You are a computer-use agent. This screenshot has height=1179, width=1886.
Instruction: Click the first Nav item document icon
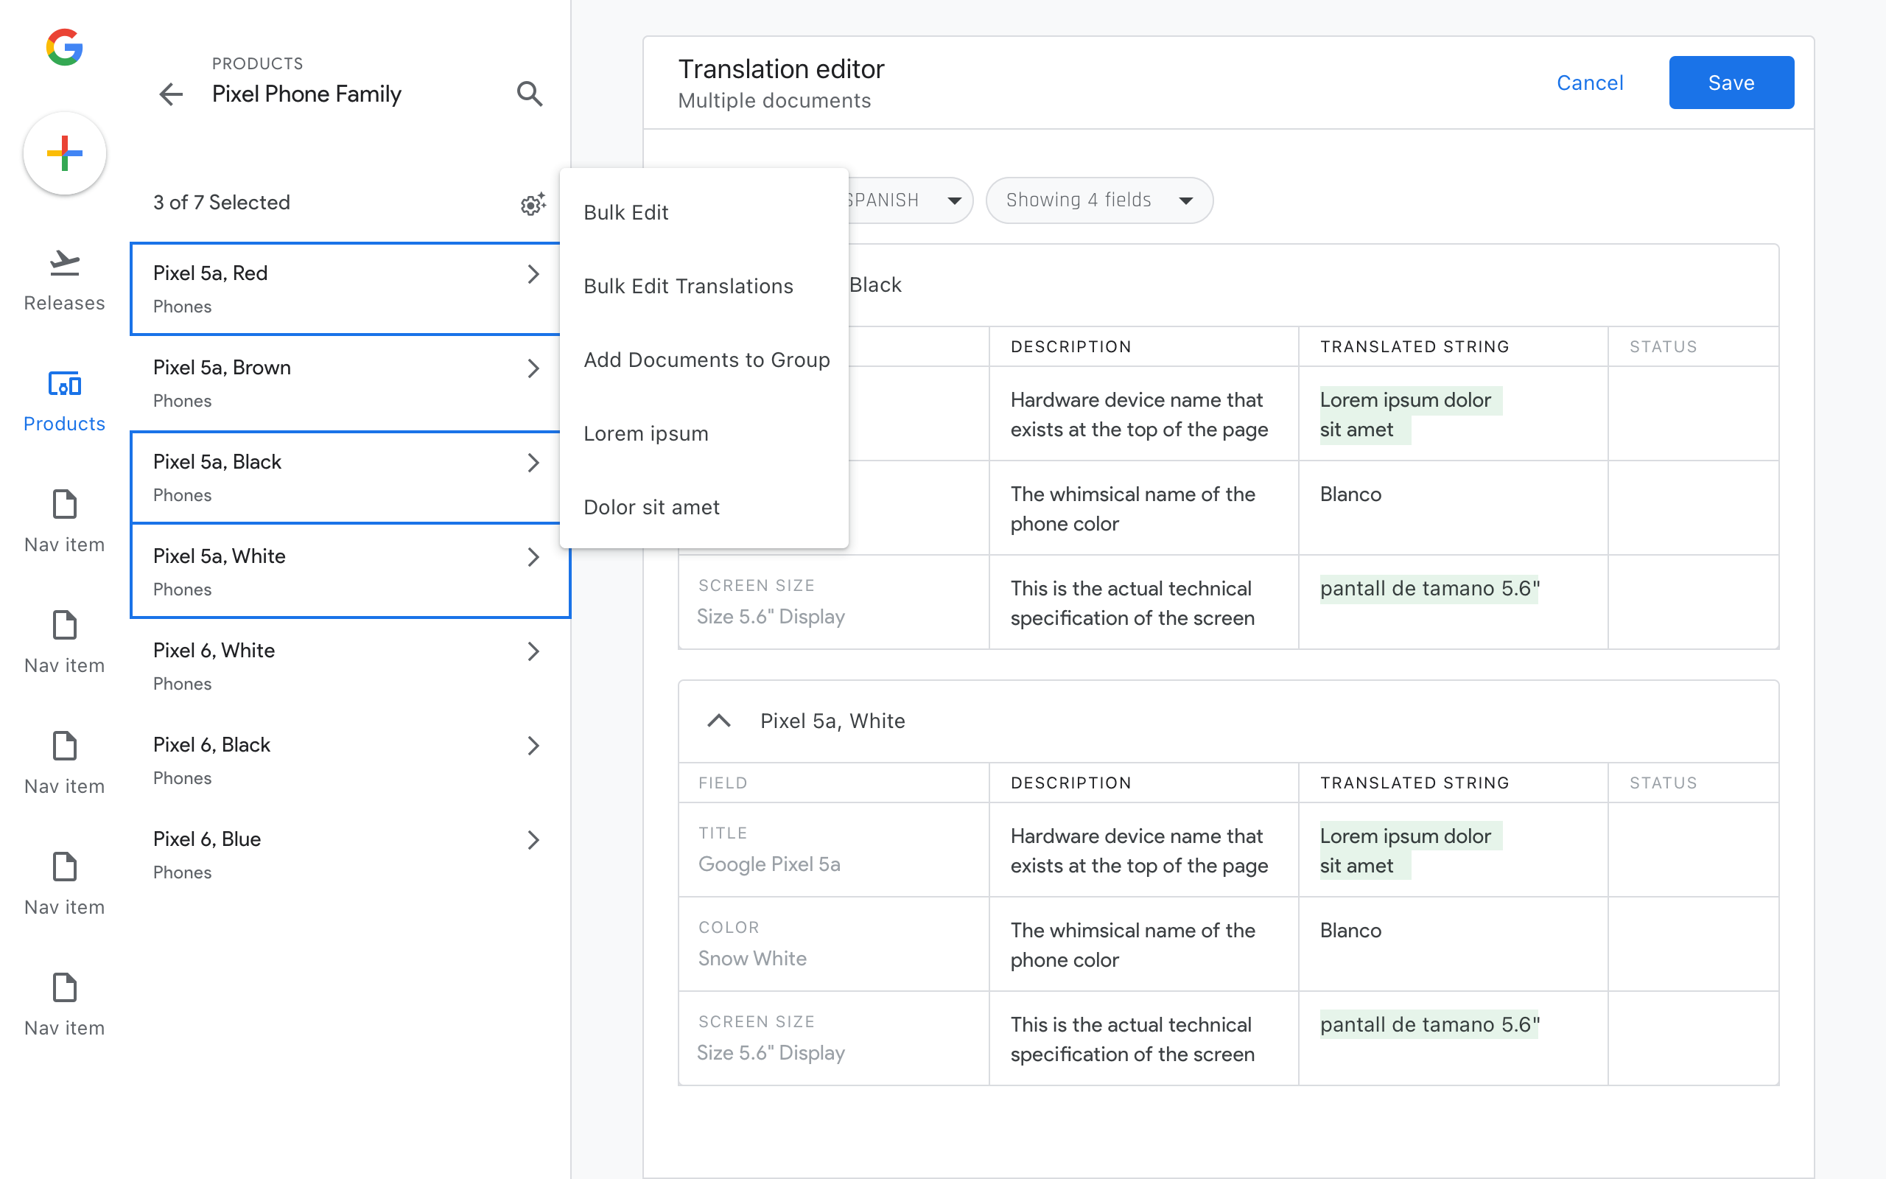click(x=65, y=505)
